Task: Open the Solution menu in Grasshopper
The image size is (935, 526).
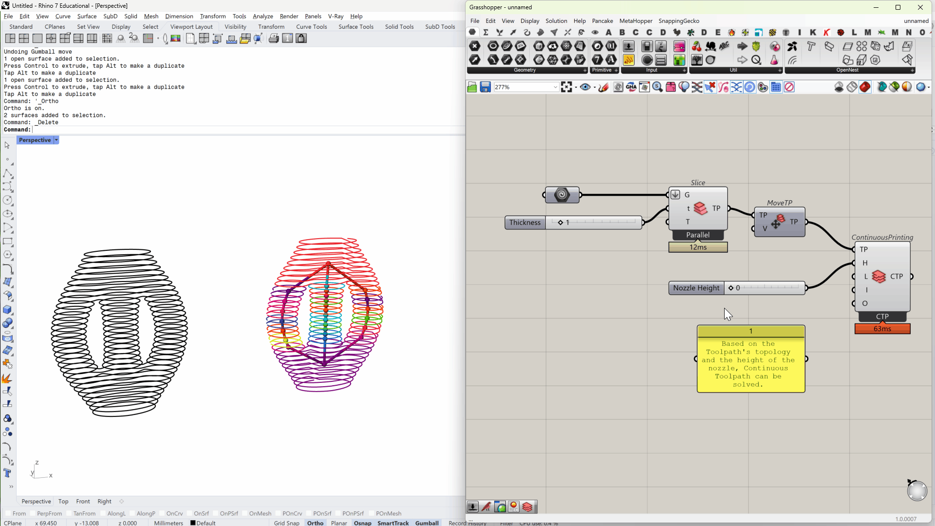Action: (556, 21)
